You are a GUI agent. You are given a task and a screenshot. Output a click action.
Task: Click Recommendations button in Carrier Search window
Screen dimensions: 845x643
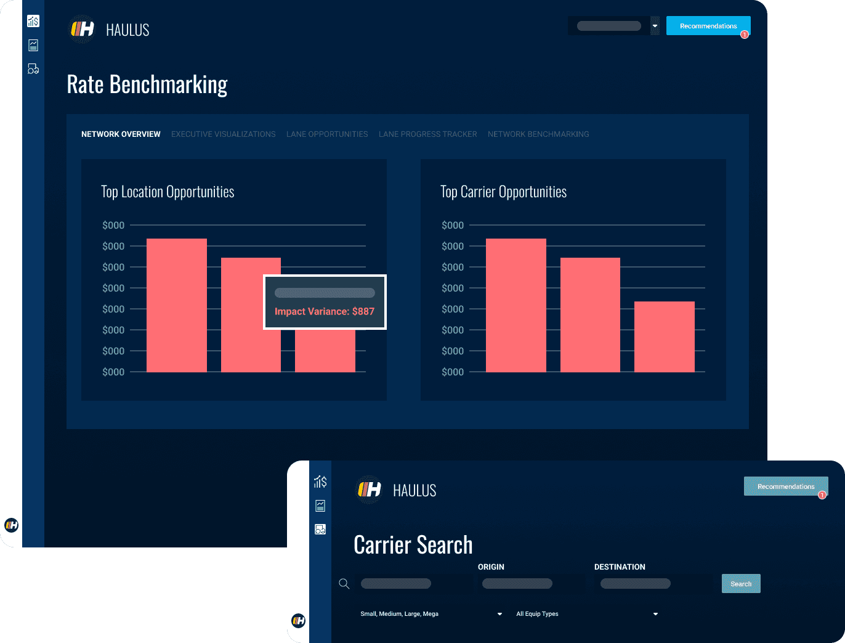[x=786, y=486]
